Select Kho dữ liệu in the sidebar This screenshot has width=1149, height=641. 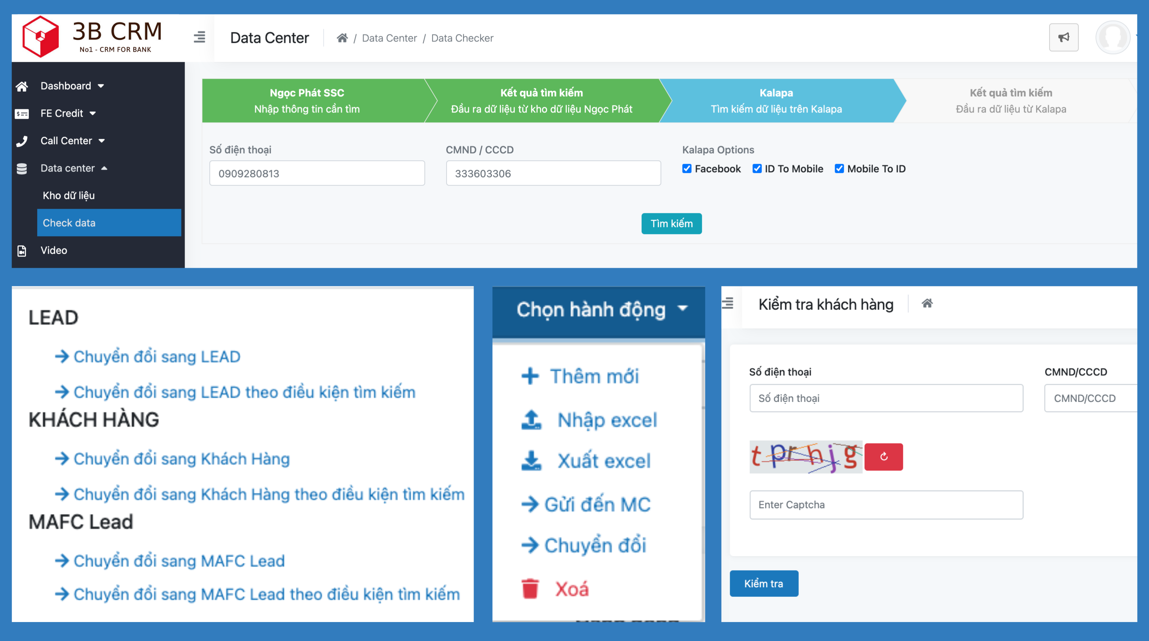(x=69, y=195)
